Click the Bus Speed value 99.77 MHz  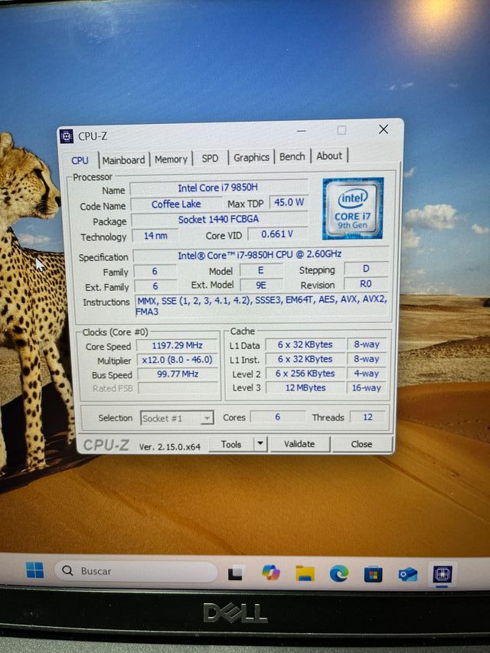pyautogui.click(x=178, y=374)
